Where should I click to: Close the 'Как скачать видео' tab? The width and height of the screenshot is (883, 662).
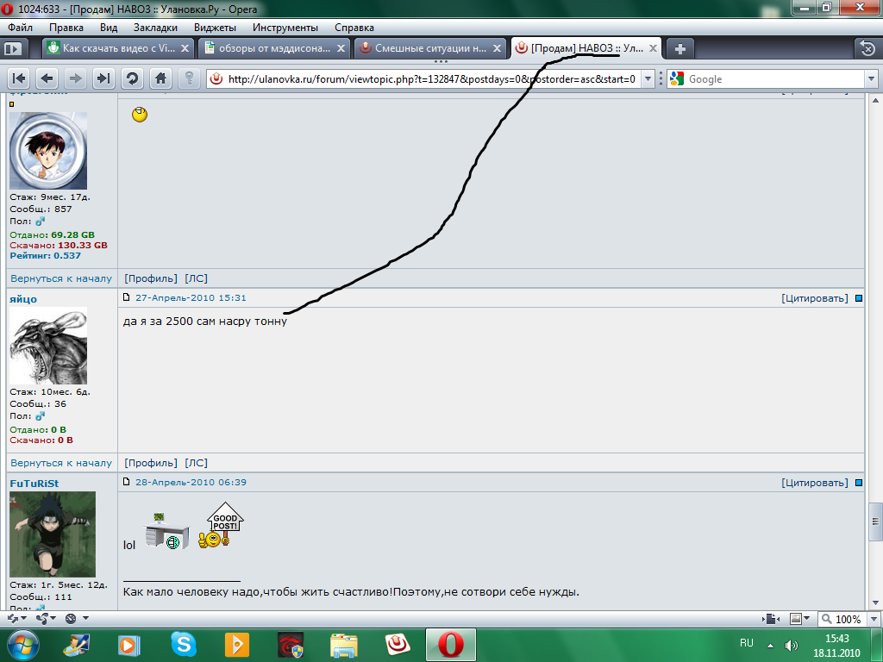click(x=185, y=48)
